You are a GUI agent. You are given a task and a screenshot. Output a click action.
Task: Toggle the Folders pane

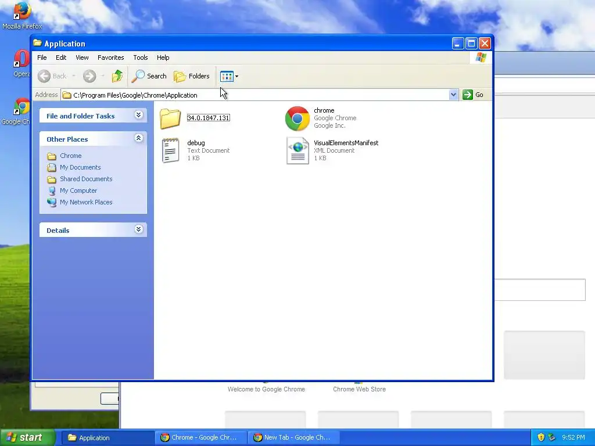[x=192, y=76]
